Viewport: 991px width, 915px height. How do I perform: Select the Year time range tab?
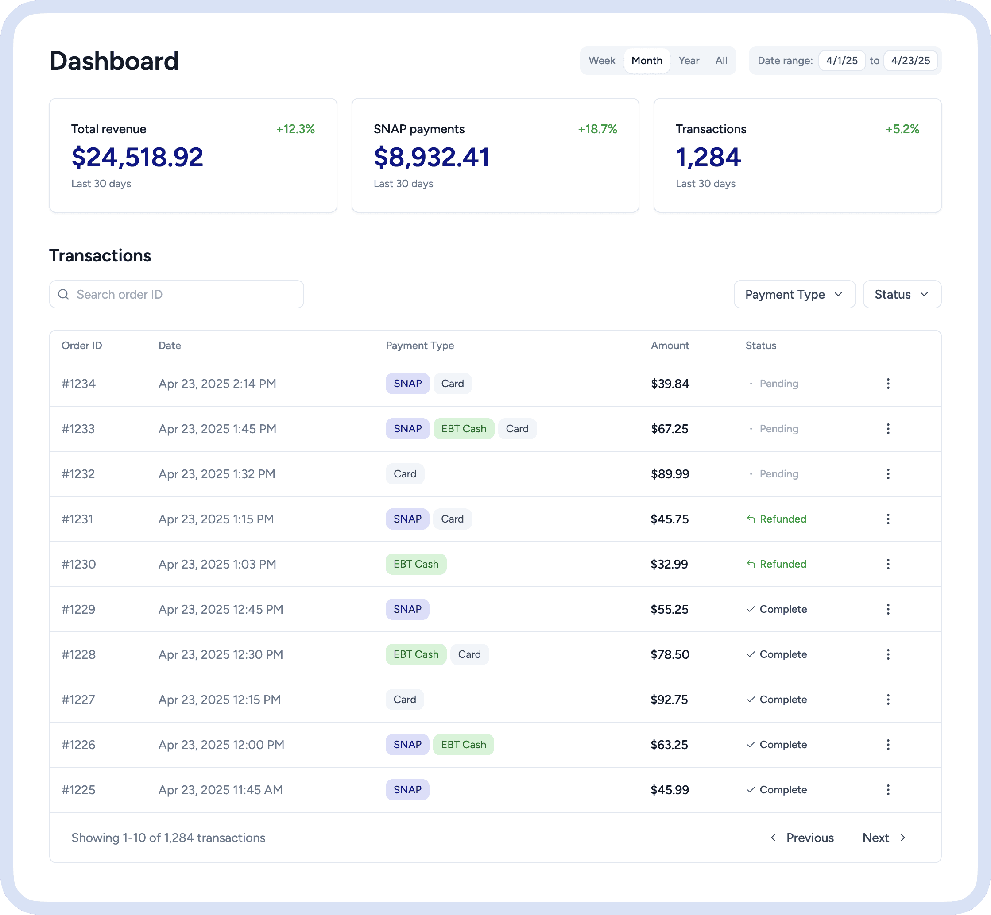tap(689, 61)
